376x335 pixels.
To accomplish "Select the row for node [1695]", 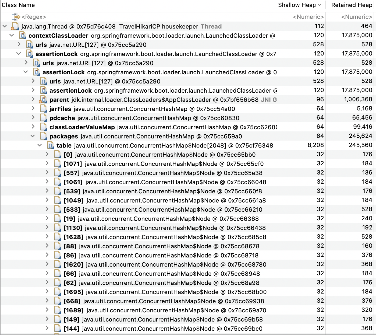I will tap(188, 292).
